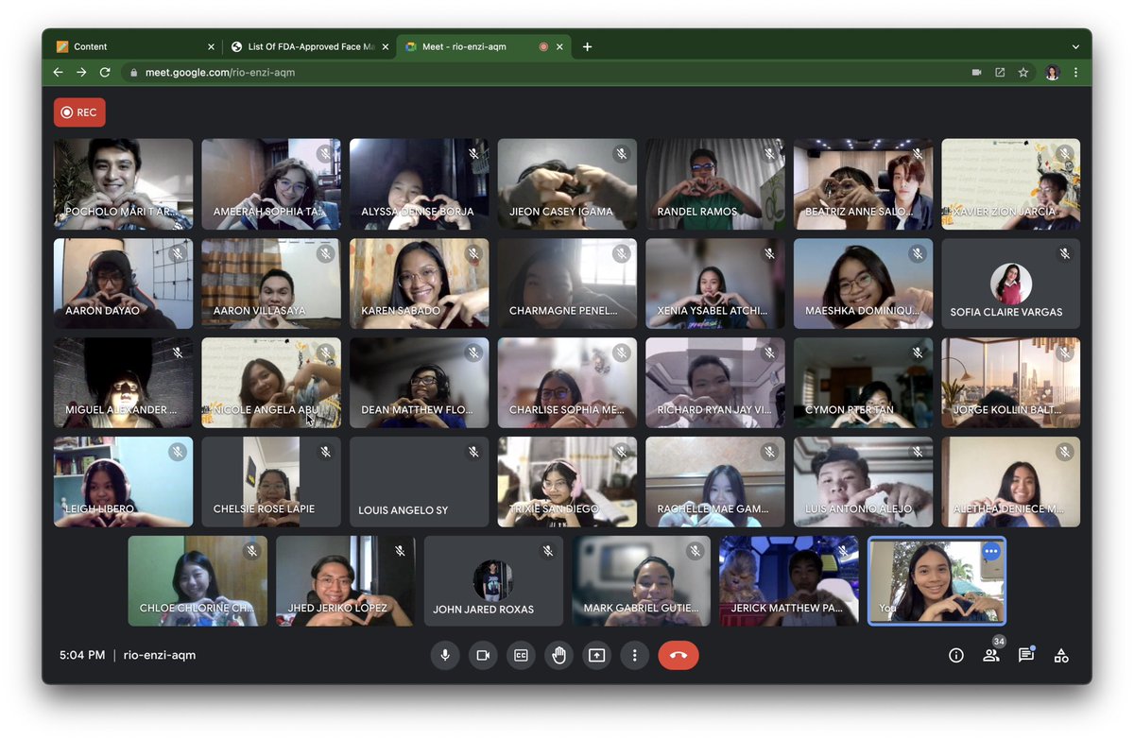Close the Content tab
1134x740 pixels.
click(211, 46)
